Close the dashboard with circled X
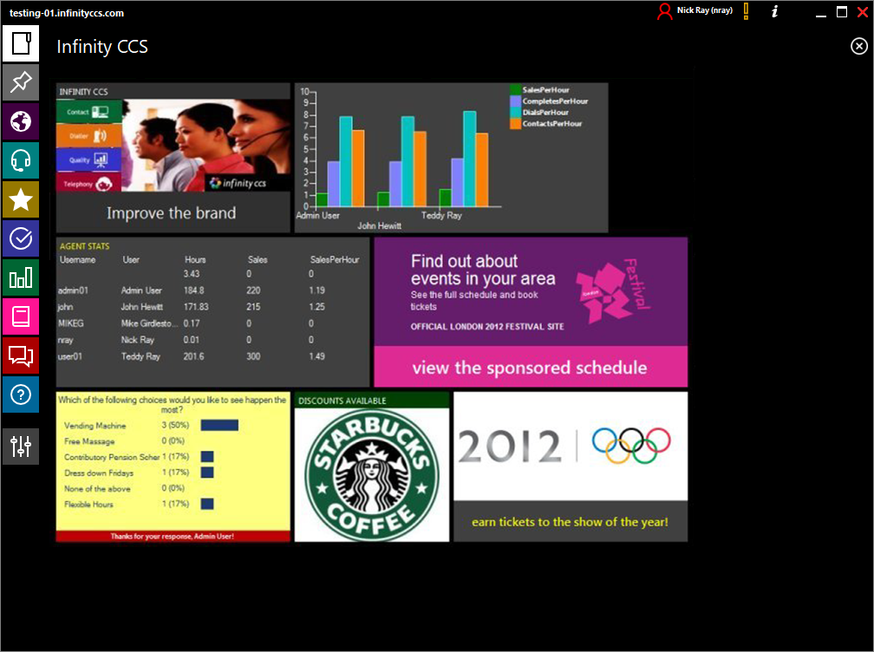Screen dimensions: 874x652 pyautogui.click(x=859, y=46)
